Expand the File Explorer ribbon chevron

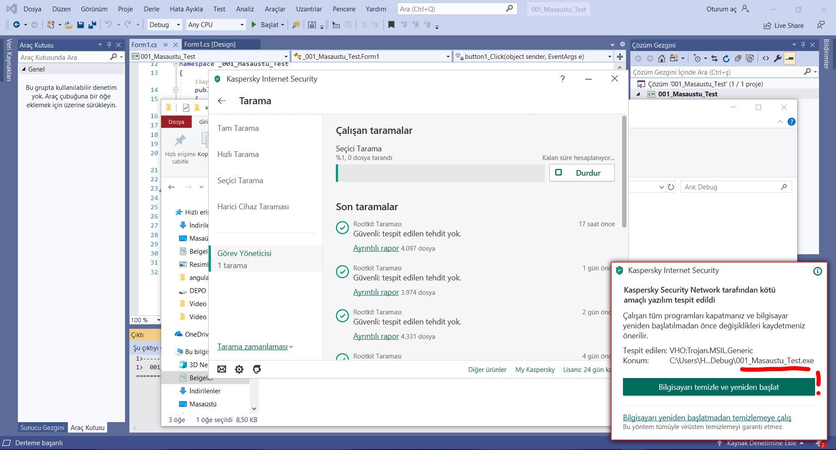[780, 122]
